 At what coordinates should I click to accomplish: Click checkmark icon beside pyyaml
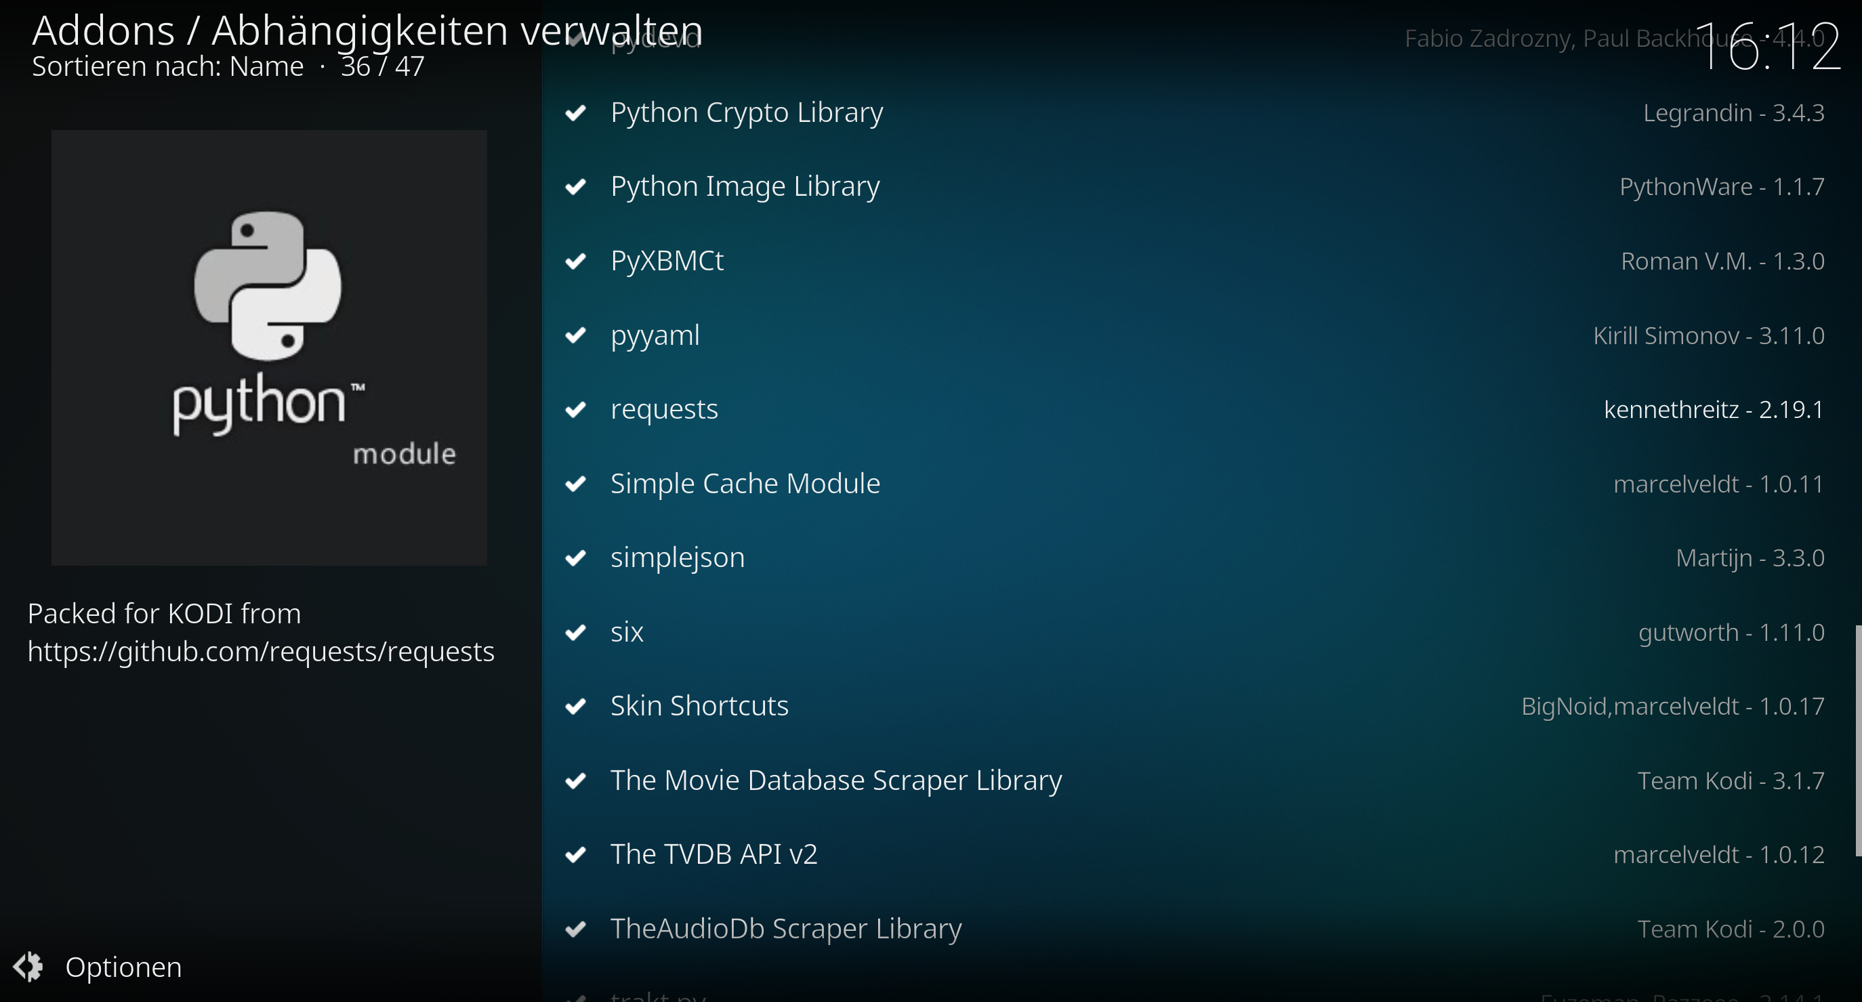(575, 335)
